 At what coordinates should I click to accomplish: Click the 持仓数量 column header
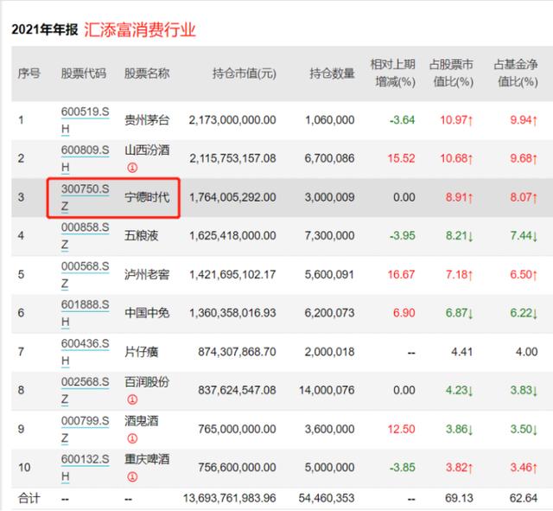[x=332, y=73]
